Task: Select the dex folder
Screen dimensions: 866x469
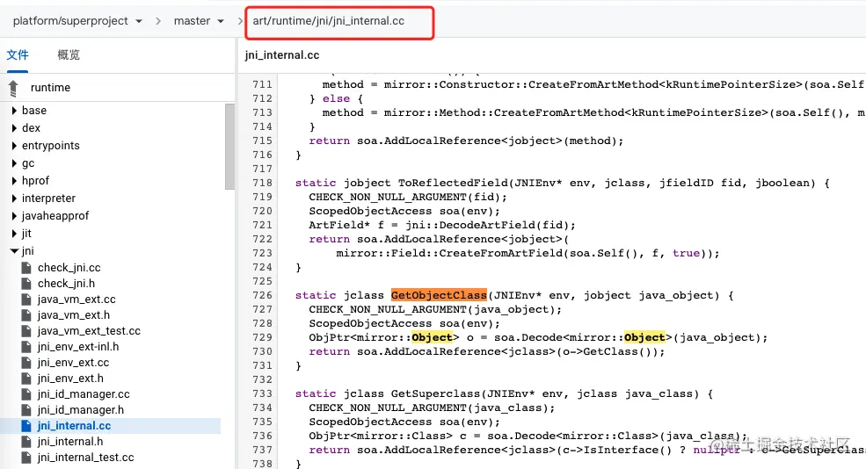Action: 31,128
